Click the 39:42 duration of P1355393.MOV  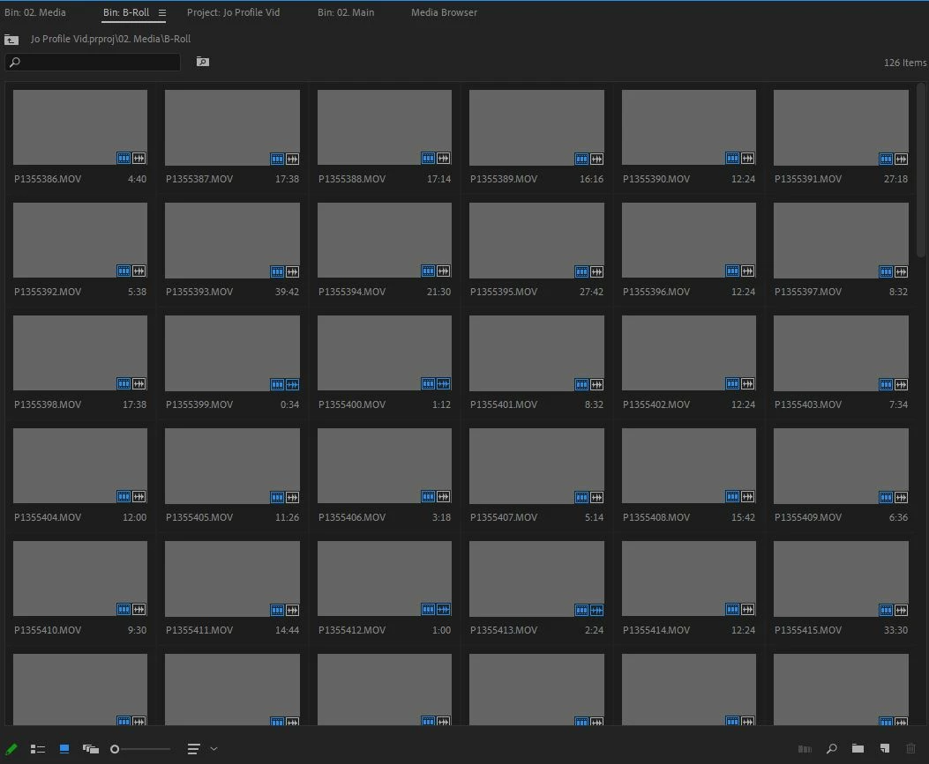[288, 292]
